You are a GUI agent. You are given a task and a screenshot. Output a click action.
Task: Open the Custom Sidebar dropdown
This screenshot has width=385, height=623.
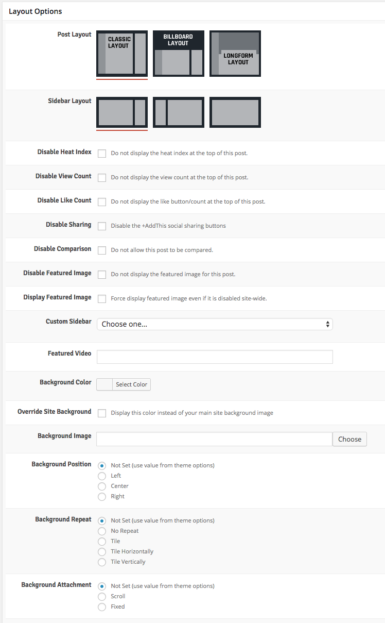coord(215,324)
